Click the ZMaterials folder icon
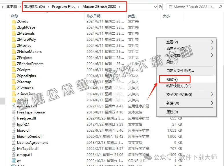Viewport: 224px width, 166px height. point(14,33)
